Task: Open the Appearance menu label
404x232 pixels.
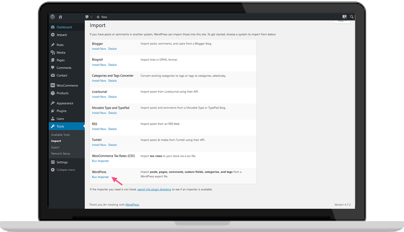Action: point(65,103)
